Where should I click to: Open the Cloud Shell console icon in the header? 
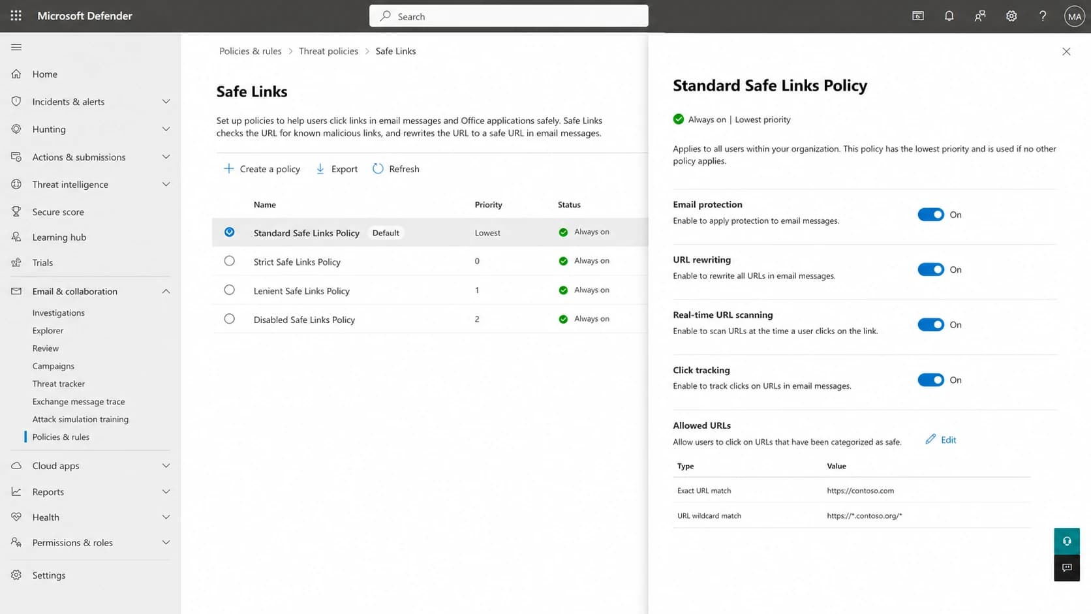point(918,16)
